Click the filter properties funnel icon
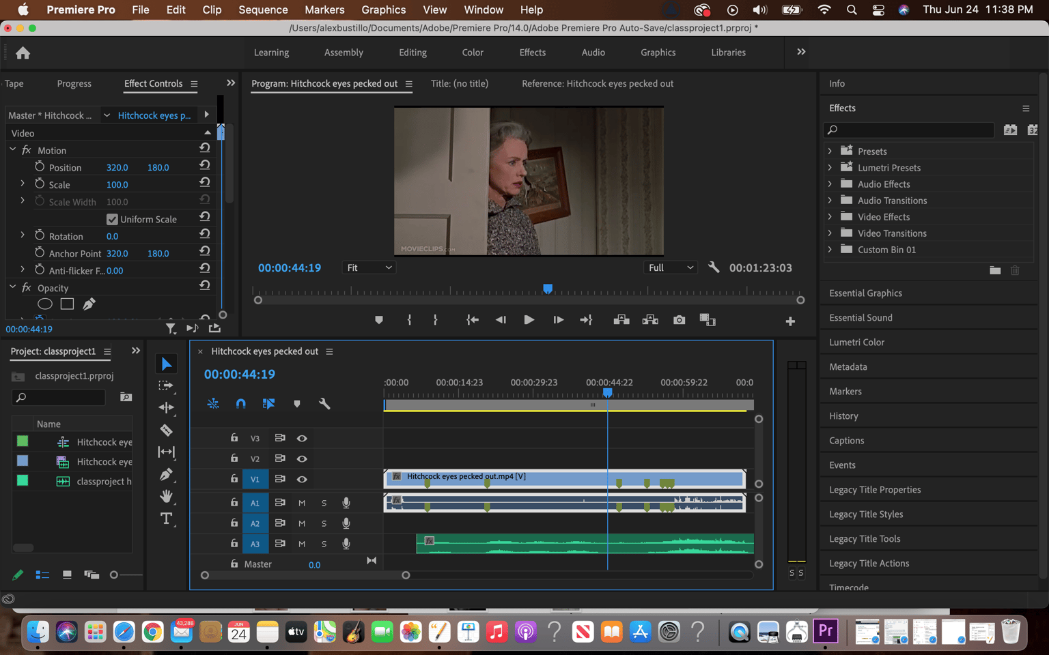This screenshot has width=1049, height=655. (x=171, y=329)
